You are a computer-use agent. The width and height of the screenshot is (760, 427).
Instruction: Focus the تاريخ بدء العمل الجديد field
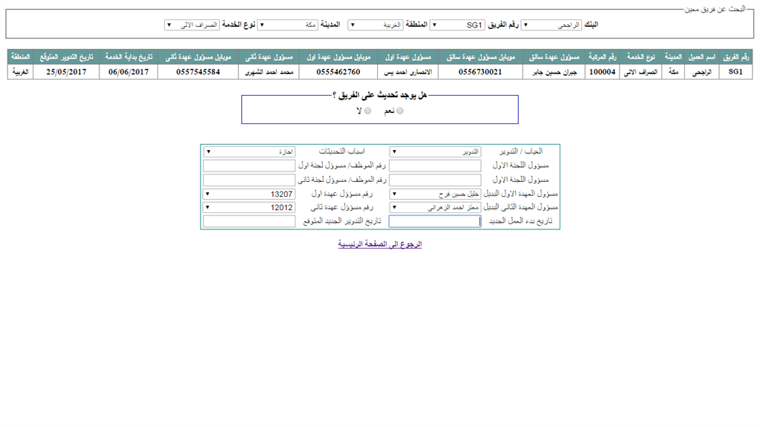(435, 221)
